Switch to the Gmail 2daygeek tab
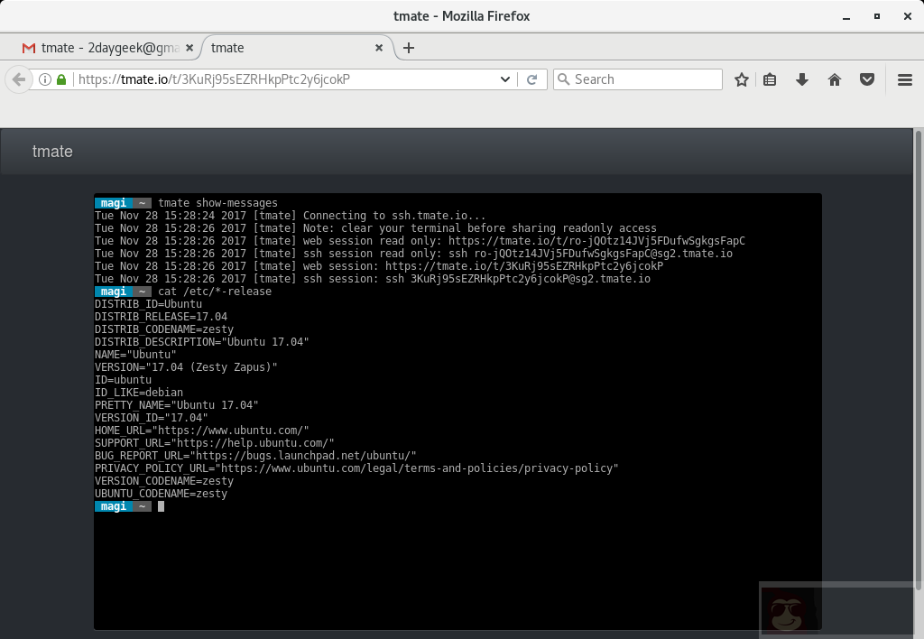 coord(101,48)
